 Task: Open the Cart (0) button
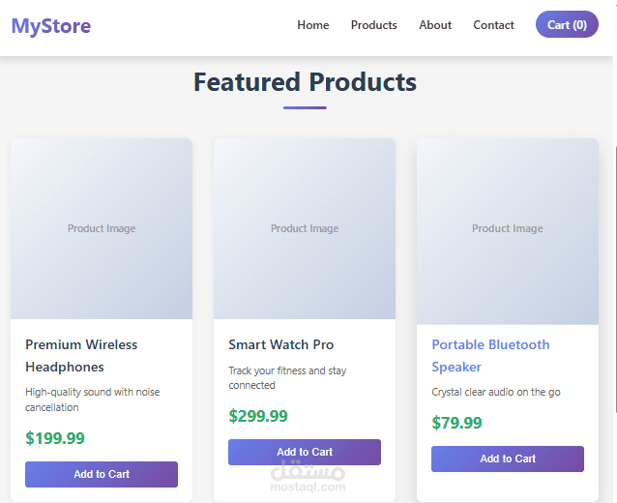pos(567,25)
